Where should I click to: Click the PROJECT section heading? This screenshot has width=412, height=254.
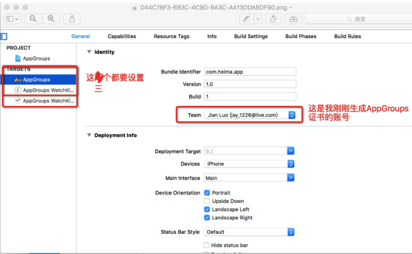[x=18, y=48]
